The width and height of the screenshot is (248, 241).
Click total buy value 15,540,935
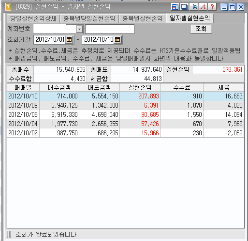tap(71, 70)
